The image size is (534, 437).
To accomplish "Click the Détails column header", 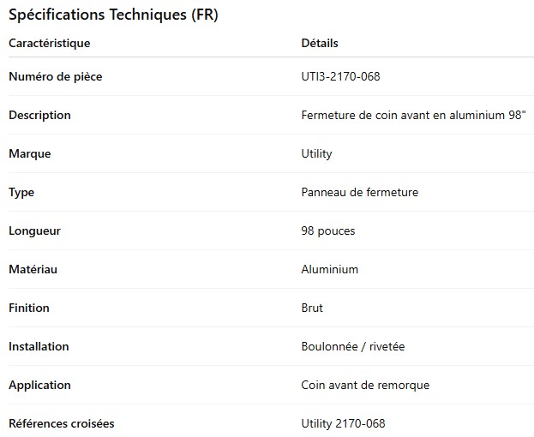I will click(320, 43).
